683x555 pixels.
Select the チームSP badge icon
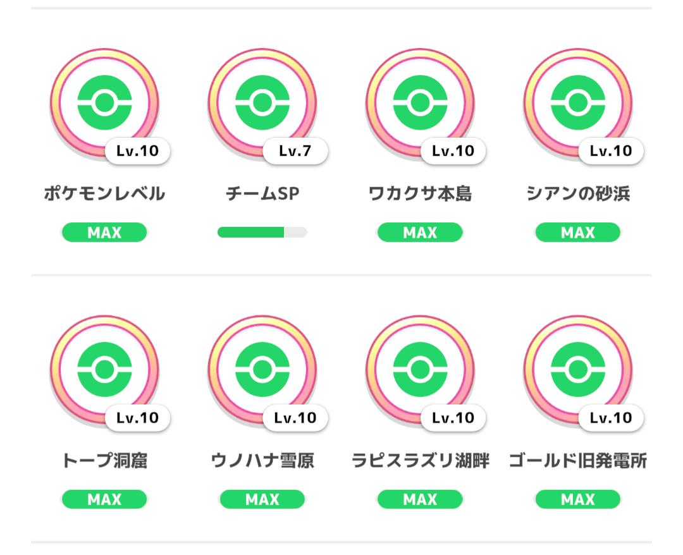(x=262, y=103)
